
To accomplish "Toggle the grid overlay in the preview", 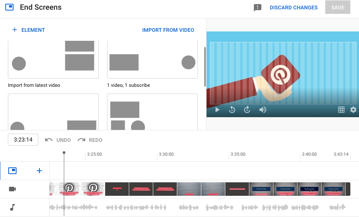I will pyautogui.click(x=341, y=110).
